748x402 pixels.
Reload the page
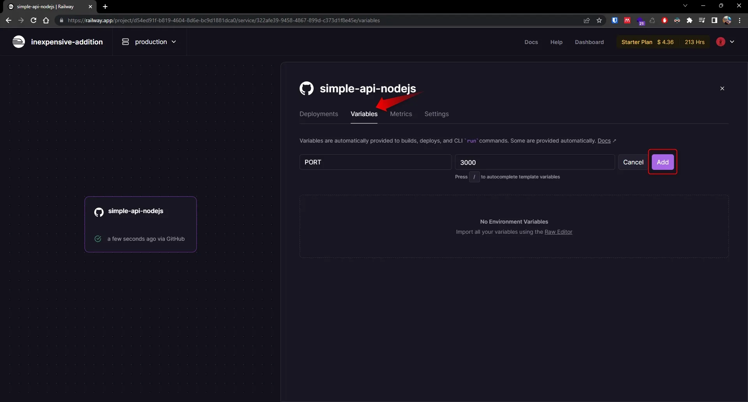coord(34,20)
